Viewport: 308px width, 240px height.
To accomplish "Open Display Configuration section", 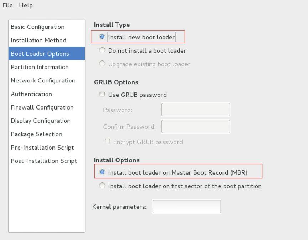I will (x=41, y=121).
